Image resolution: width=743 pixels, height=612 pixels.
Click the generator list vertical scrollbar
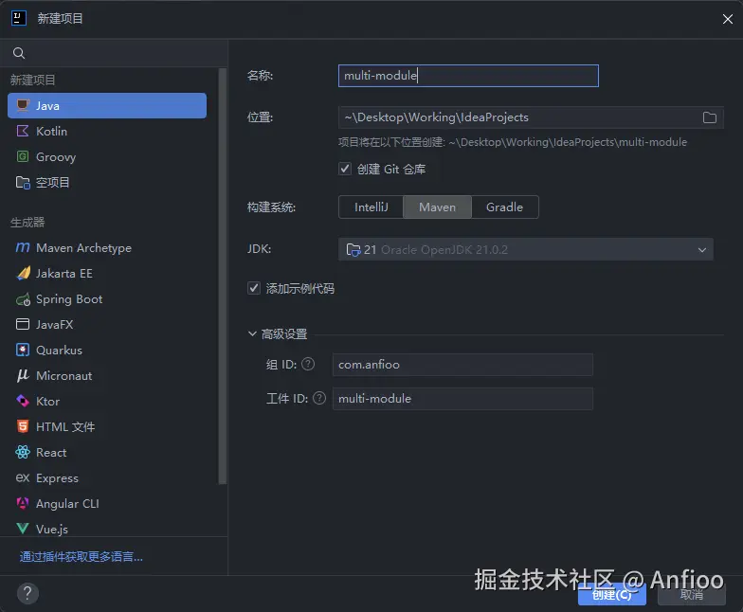point(222,277)
